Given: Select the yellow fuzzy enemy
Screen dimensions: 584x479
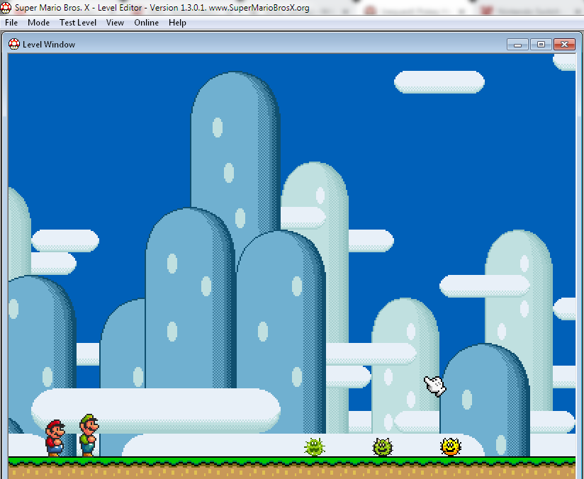Looking at the screenshot, I should [451, 447].
